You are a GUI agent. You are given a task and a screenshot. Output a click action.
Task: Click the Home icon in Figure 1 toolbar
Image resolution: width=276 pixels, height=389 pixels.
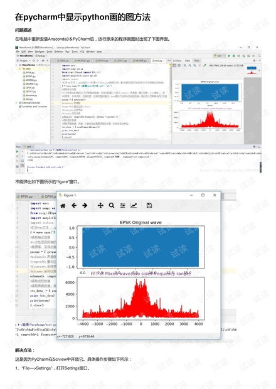(63, 206)
